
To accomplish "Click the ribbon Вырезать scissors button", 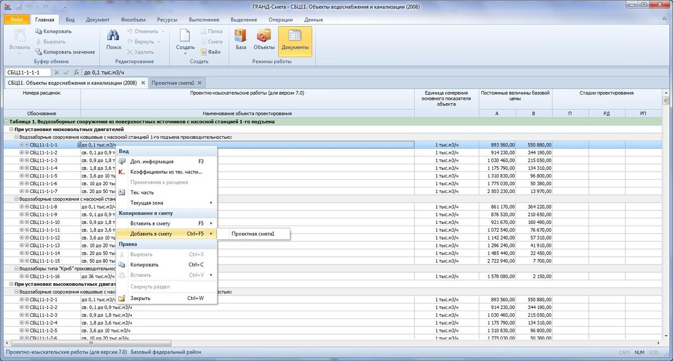I will [x=50, y=41].
